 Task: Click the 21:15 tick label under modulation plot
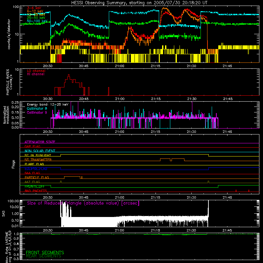[x=155, y=132]
